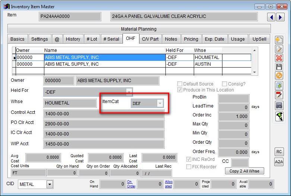Toggle the INC ReOrd checkbox
The image size is (291, 196).
click(x=189, y=160)
